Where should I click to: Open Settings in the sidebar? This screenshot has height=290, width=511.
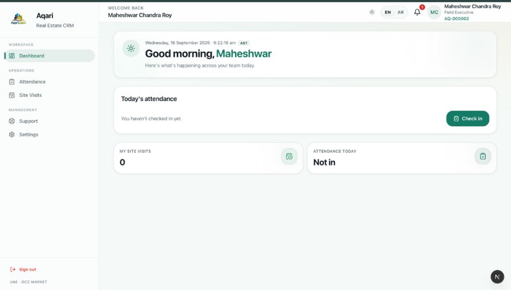pyautogui.click(x=50, y=135)
